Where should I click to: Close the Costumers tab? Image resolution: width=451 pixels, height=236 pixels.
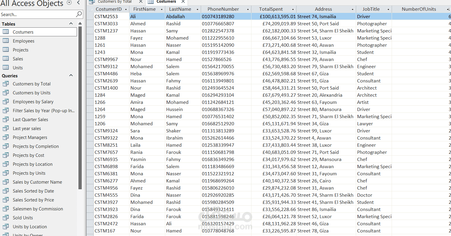(183, 2)
